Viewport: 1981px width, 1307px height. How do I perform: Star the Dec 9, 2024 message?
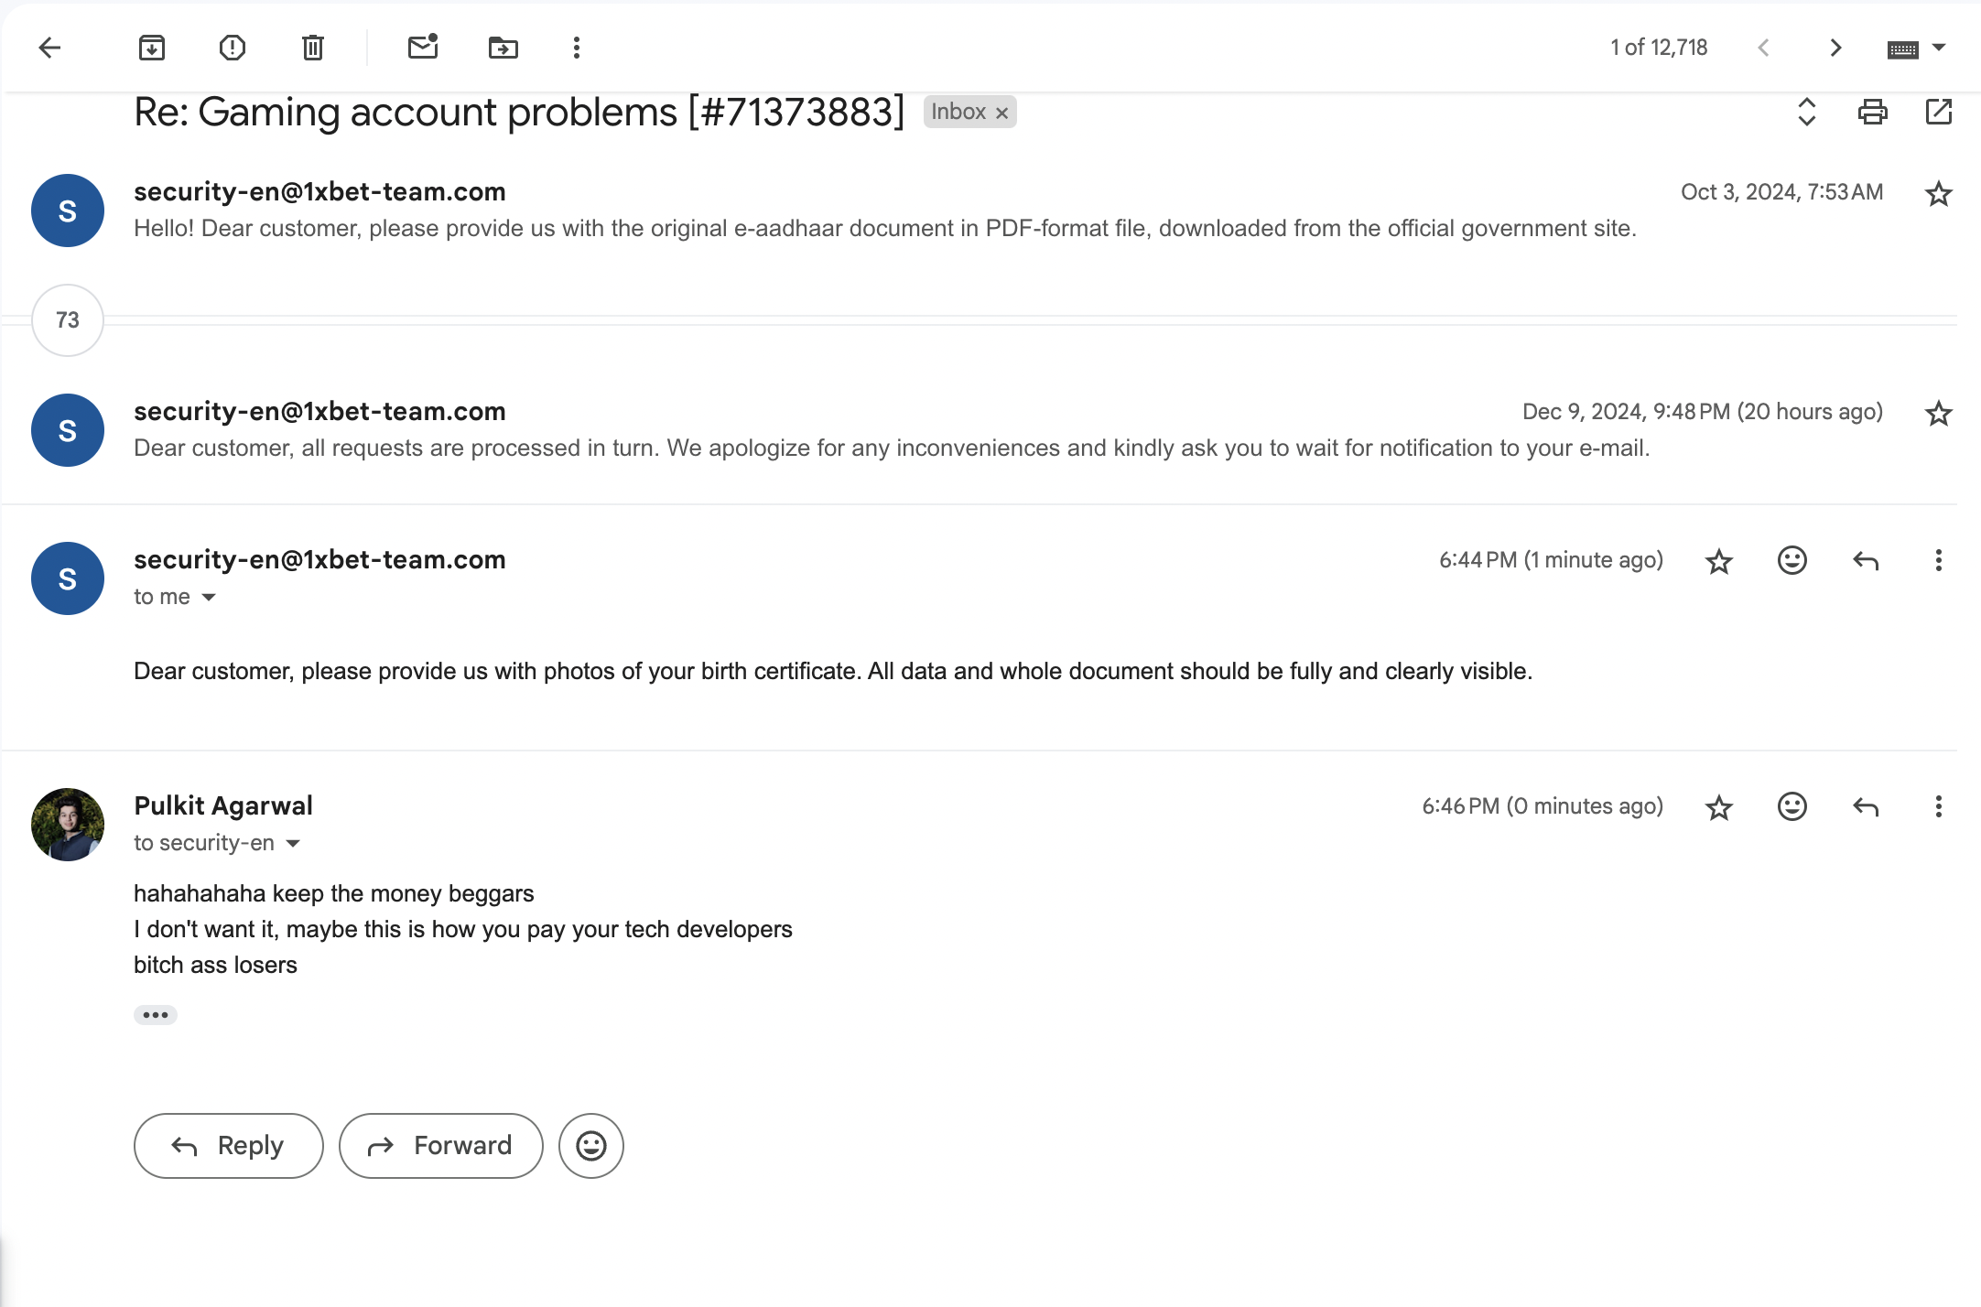point(1938,414)
